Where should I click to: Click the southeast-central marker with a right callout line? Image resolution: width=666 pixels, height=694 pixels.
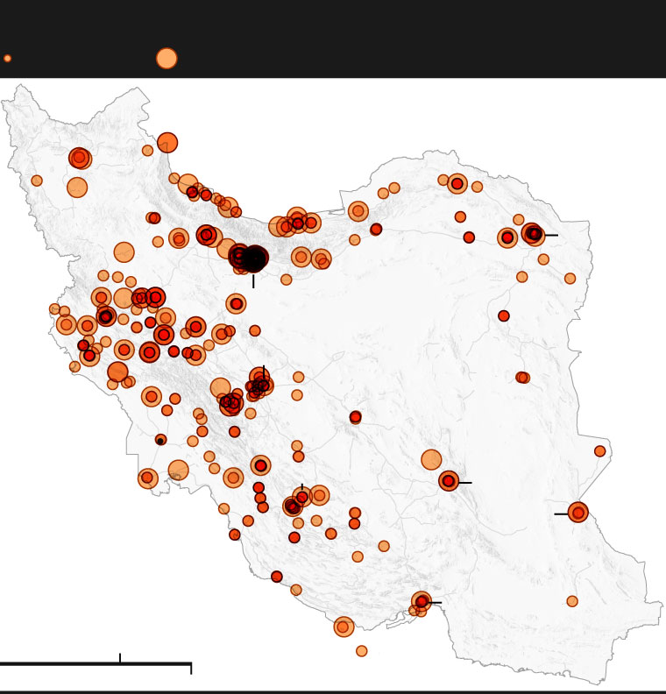pos(449,481)
